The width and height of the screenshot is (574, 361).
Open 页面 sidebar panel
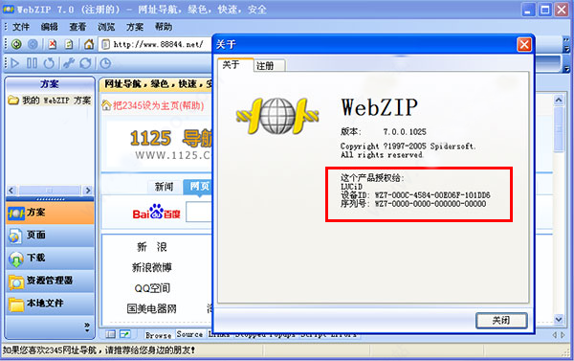click(x=50, y=236)
